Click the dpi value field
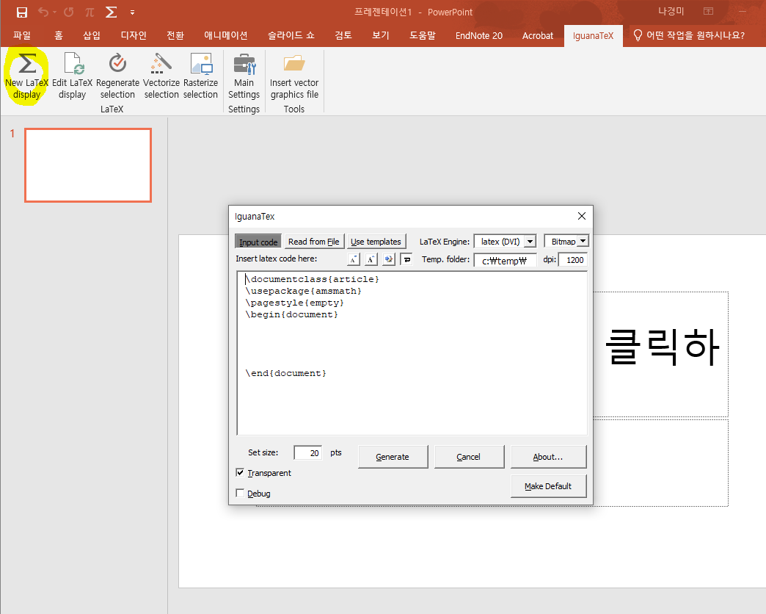766x614 pixels. pyautogui.click(x=572, y=259)
